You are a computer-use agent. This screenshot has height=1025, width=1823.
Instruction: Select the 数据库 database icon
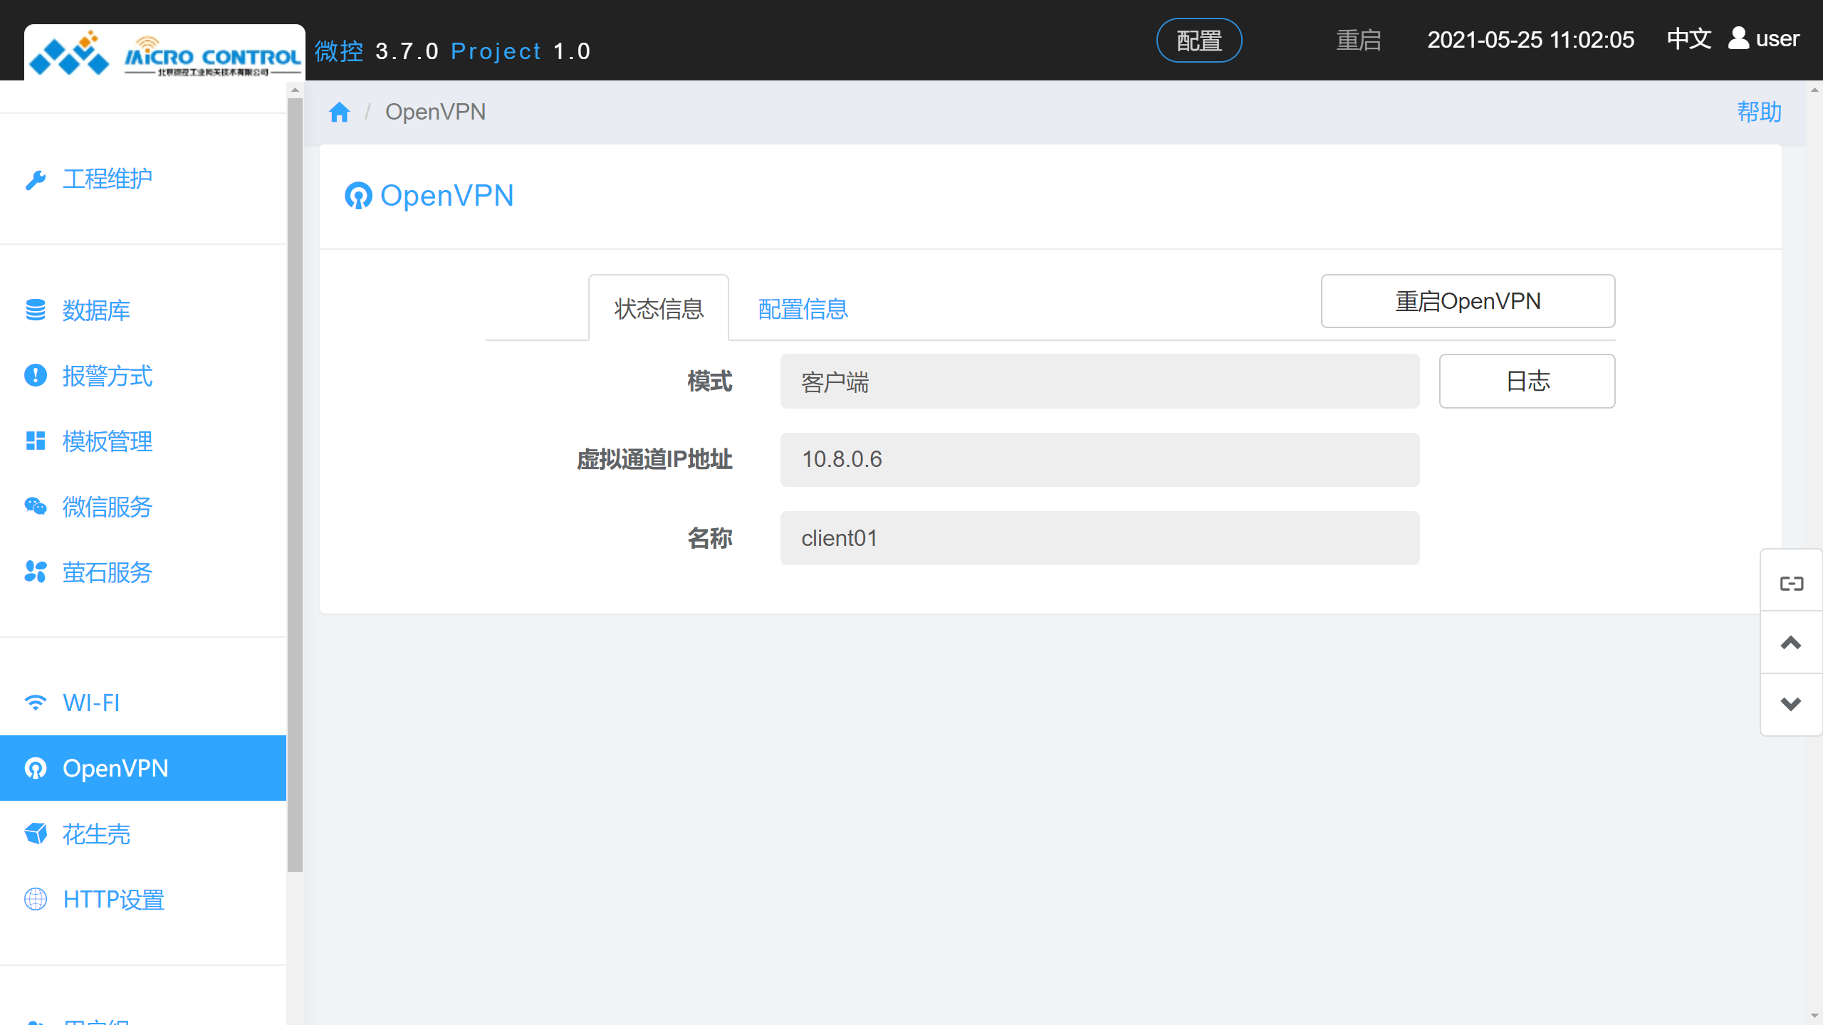[36, 310]
